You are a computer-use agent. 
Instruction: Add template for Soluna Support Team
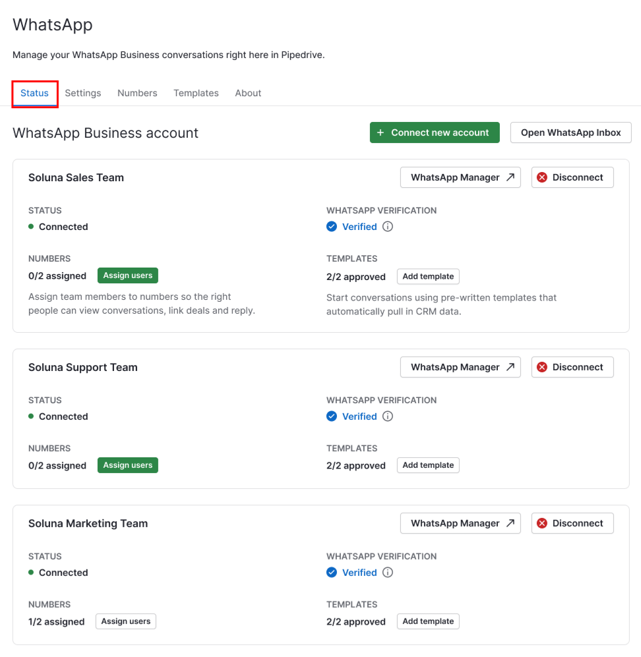(428, 465)
